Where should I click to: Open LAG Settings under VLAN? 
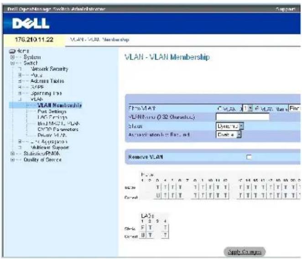[x=52, y=117]
